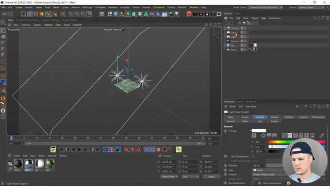Image resolution: width=330 pixels, height=186 pixels.
Task: Toggle visibility dots for Sky object
Action: [245, 45]
